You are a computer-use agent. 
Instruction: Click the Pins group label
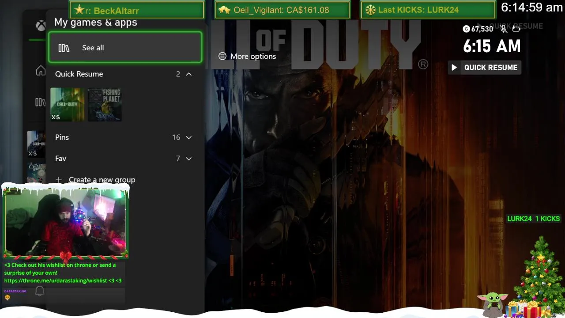62,137
